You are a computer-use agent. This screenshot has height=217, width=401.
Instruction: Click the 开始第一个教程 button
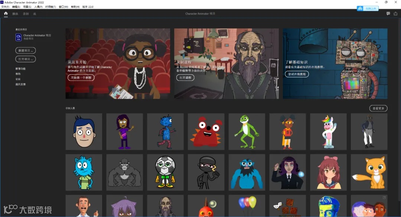point(81,78)
